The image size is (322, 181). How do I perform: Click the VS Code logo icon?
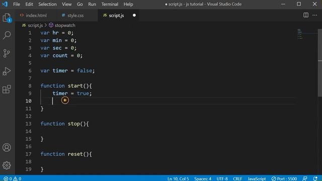pos(5,4)
